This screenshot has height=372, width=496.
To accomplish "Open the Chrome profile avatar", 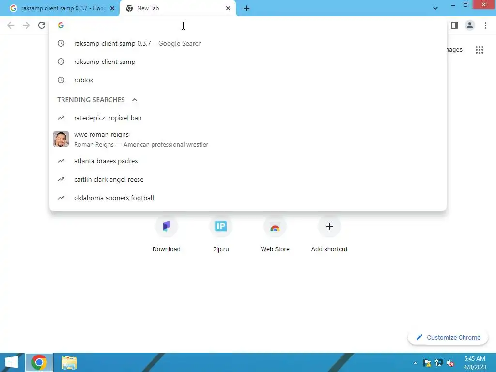I will pyautogui.click(x=470, y=25).
